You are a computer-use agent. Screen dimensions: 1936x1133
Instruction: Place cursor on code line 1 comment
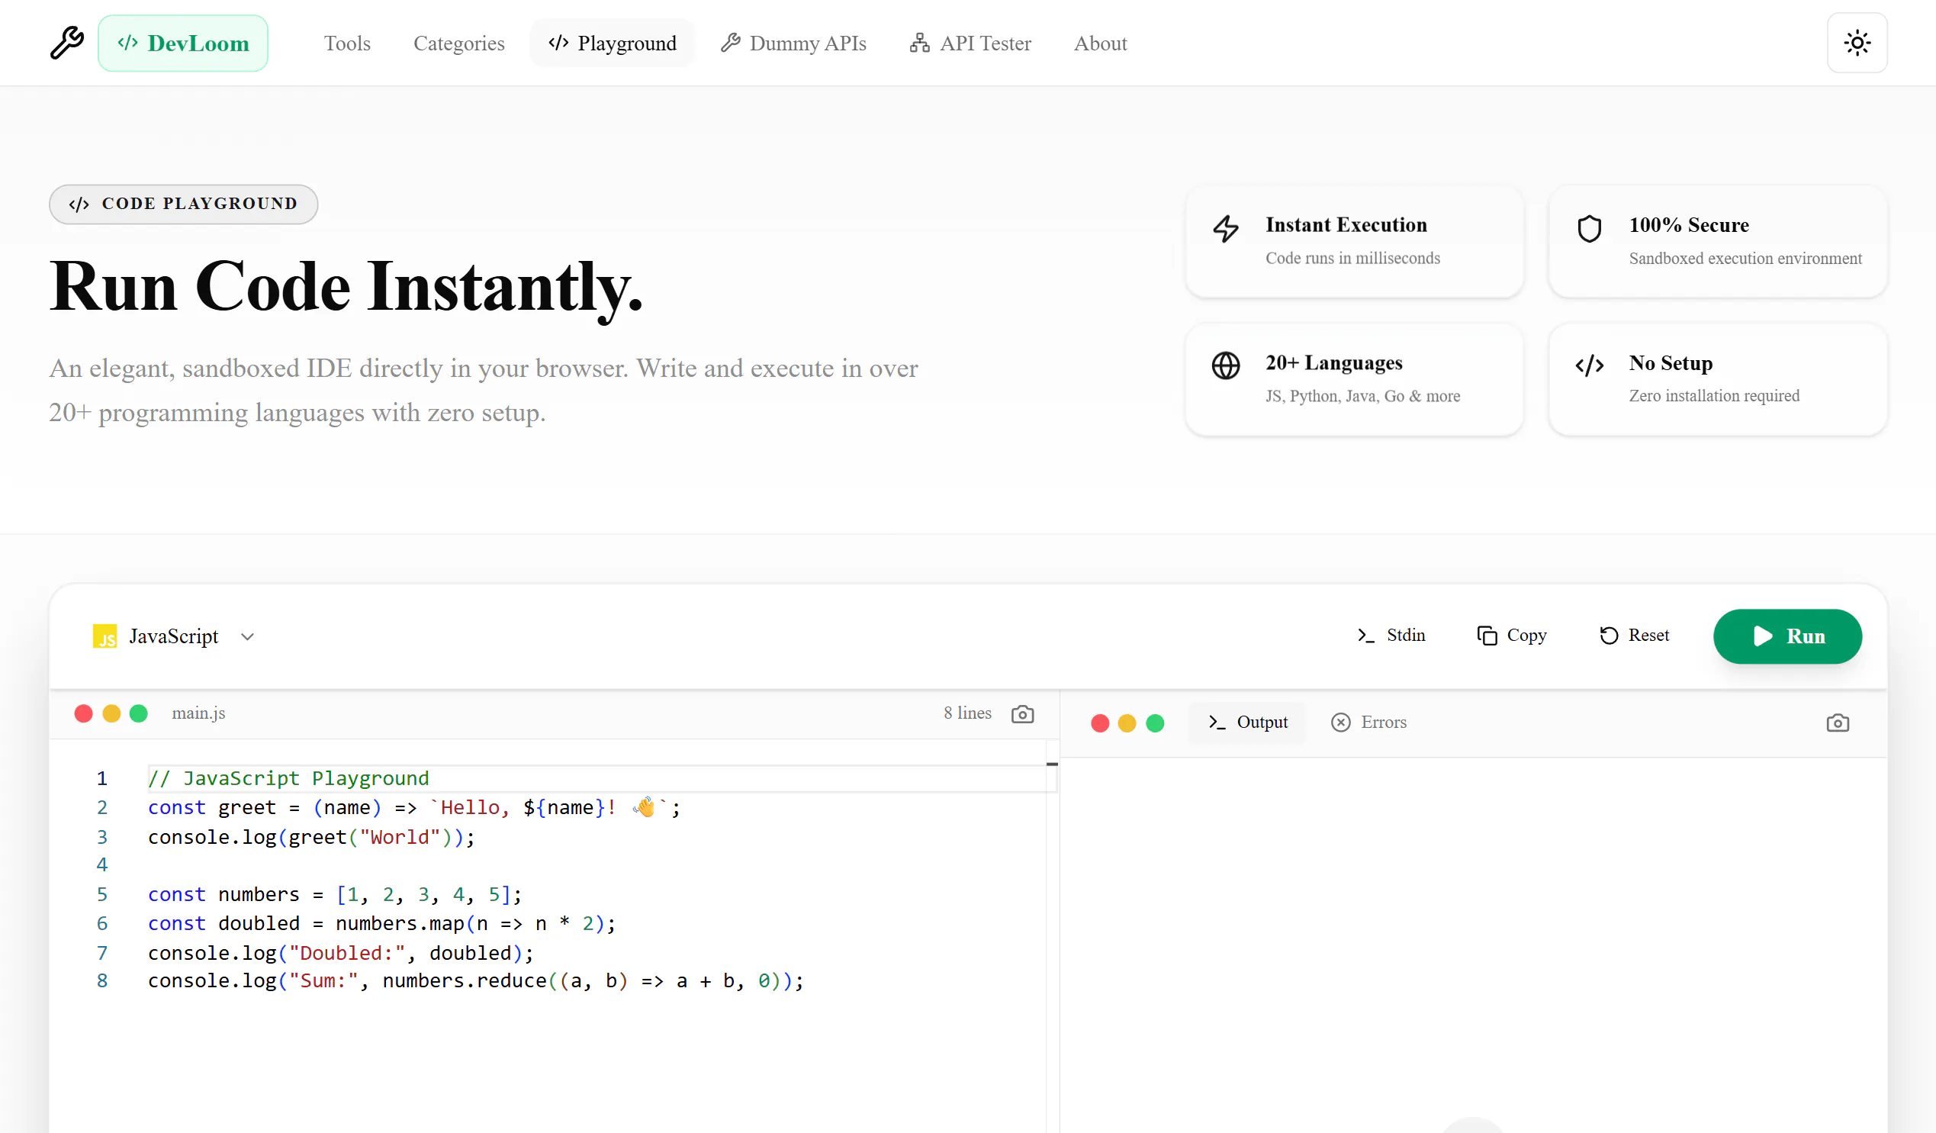[288, 779]
